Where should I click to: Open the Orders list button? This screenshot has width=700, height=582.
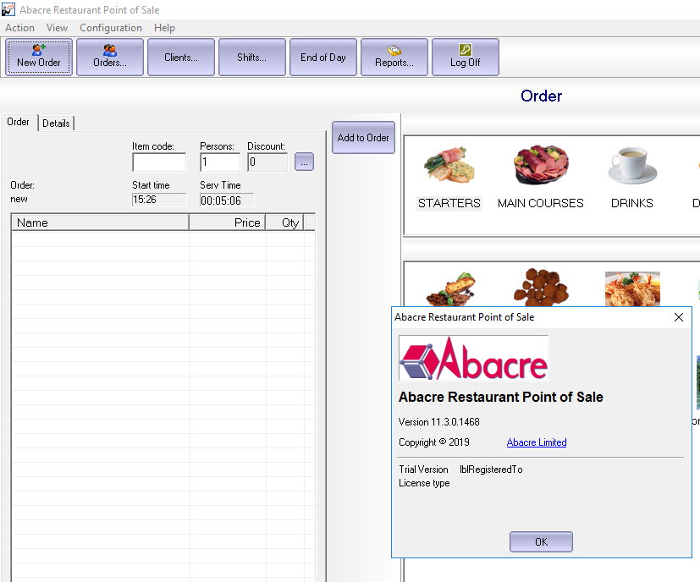pos(110,57)
